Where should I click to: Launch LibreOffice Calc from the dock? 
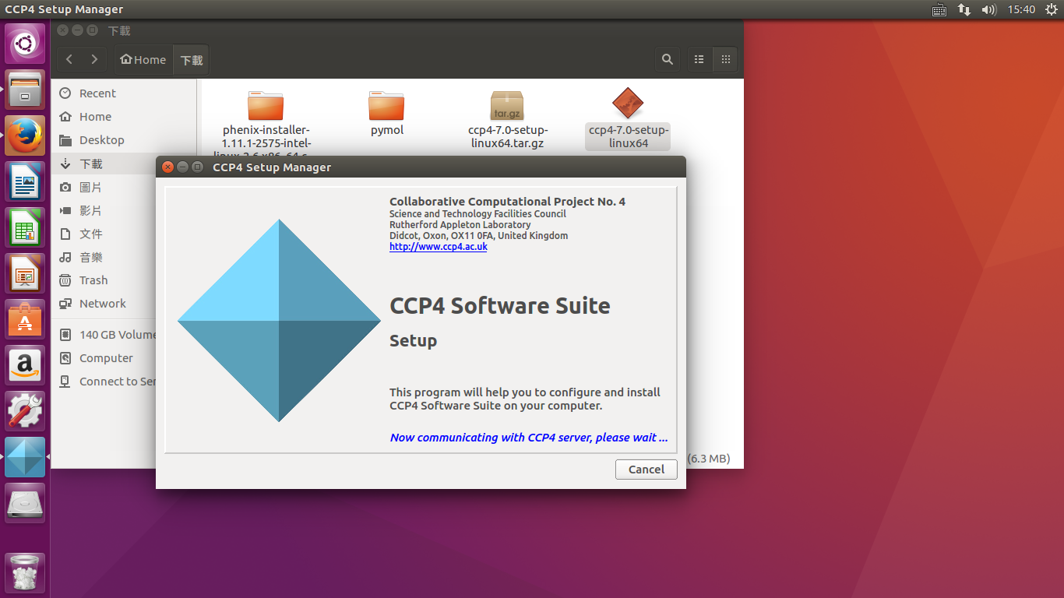25,227
